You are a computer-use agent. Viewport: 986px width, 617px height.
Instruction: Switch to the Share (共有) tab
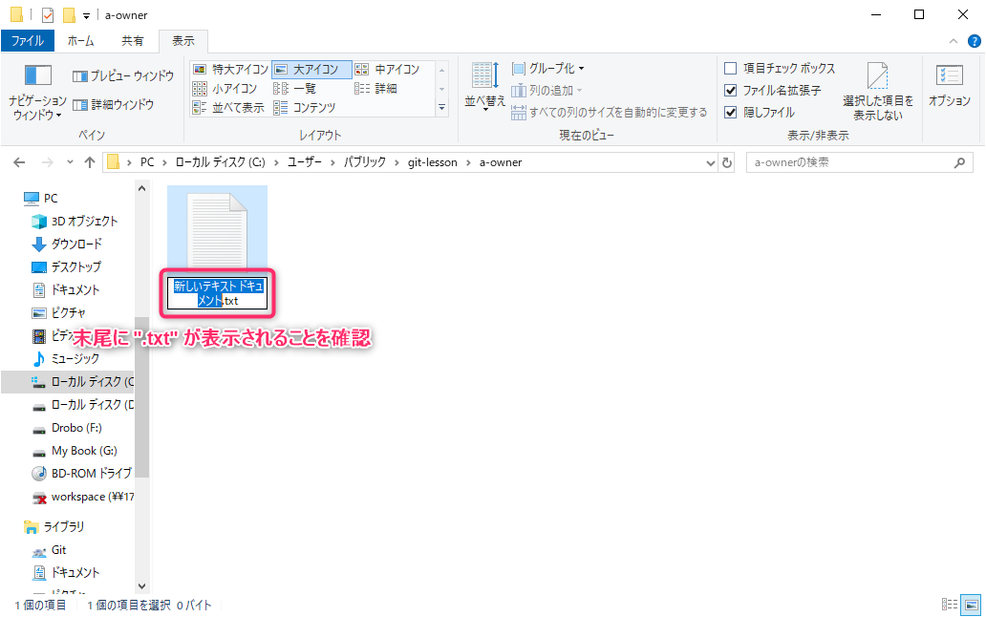pos(132,41)
